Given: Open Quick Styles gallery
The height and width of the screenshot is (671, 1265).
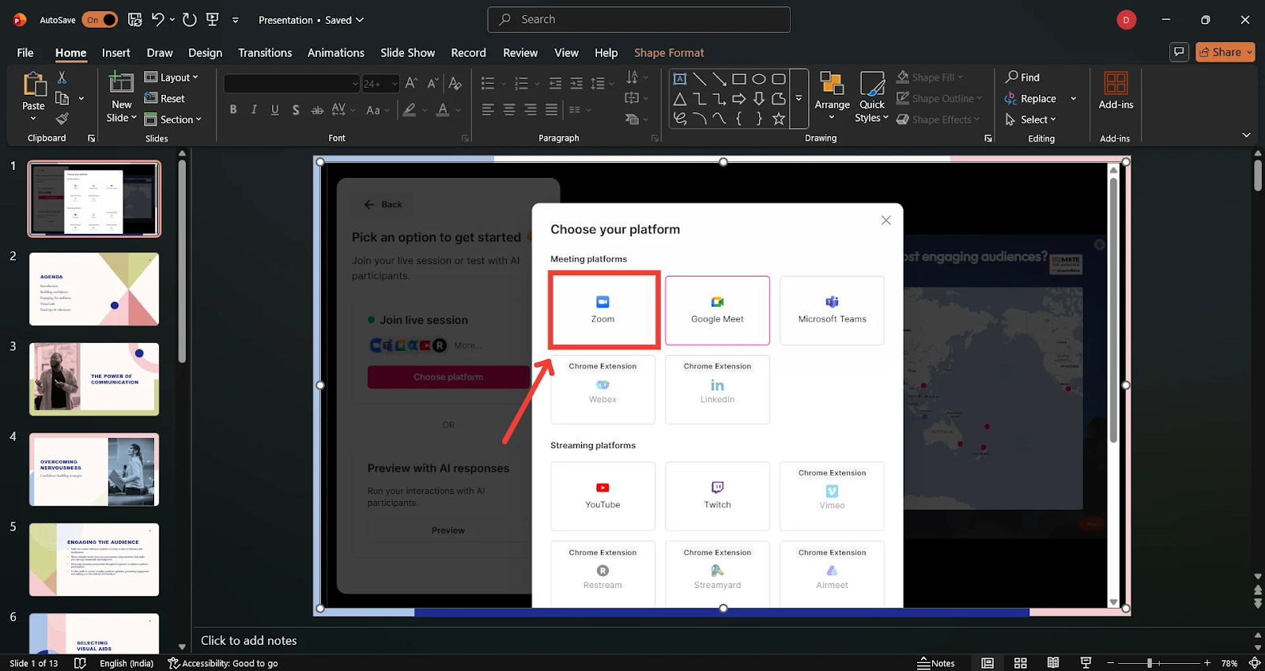Looking at the screenshot, I should pos(872,96).
